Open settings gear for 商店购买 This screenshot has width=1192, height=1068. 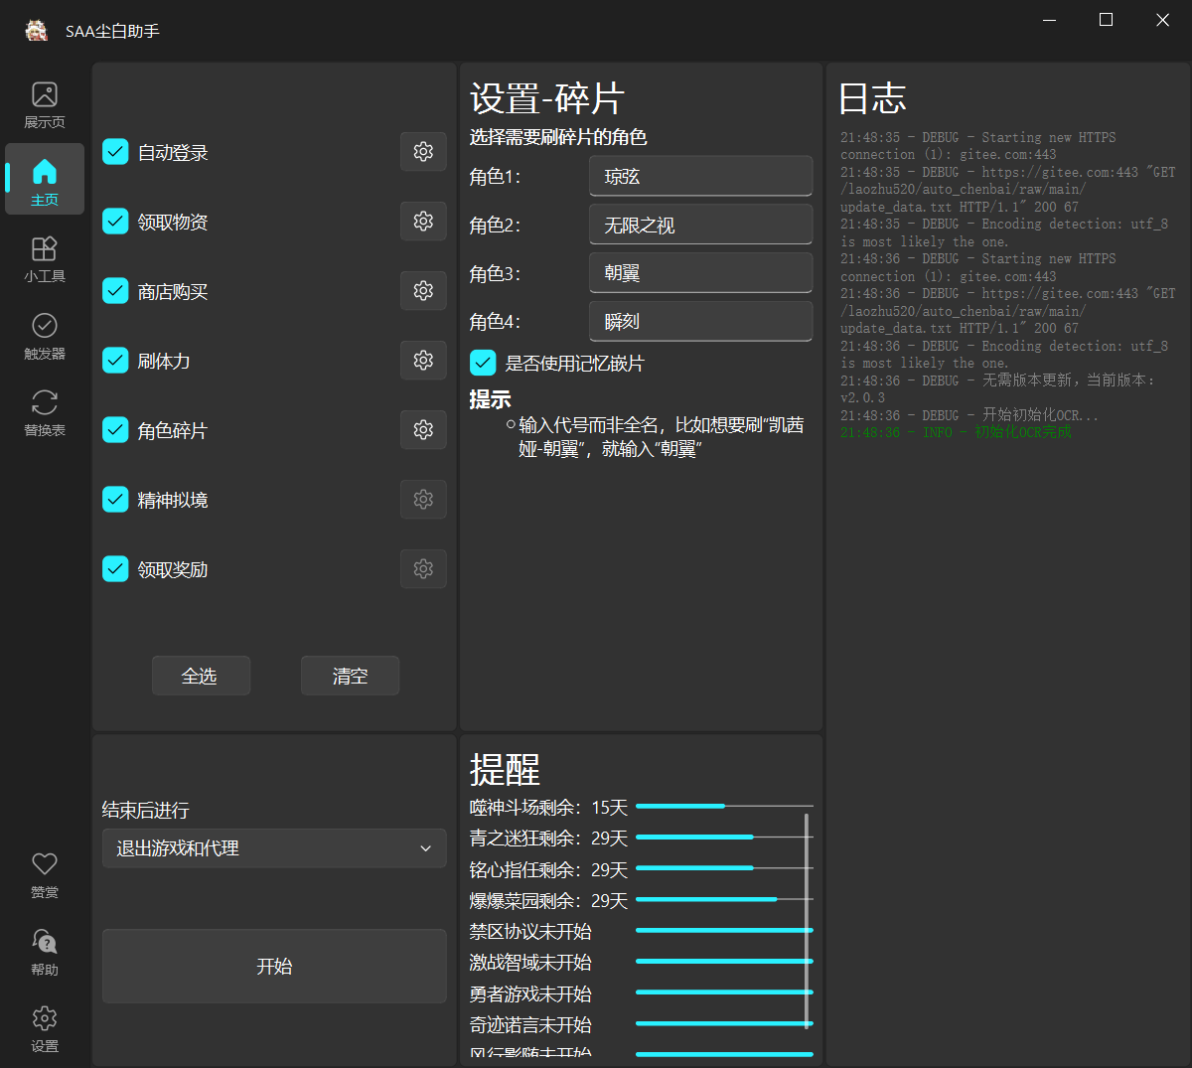423,290
